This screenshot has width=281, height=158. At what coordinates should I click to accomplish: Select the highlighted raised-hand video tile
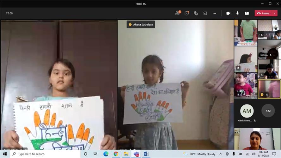[269, 89]
